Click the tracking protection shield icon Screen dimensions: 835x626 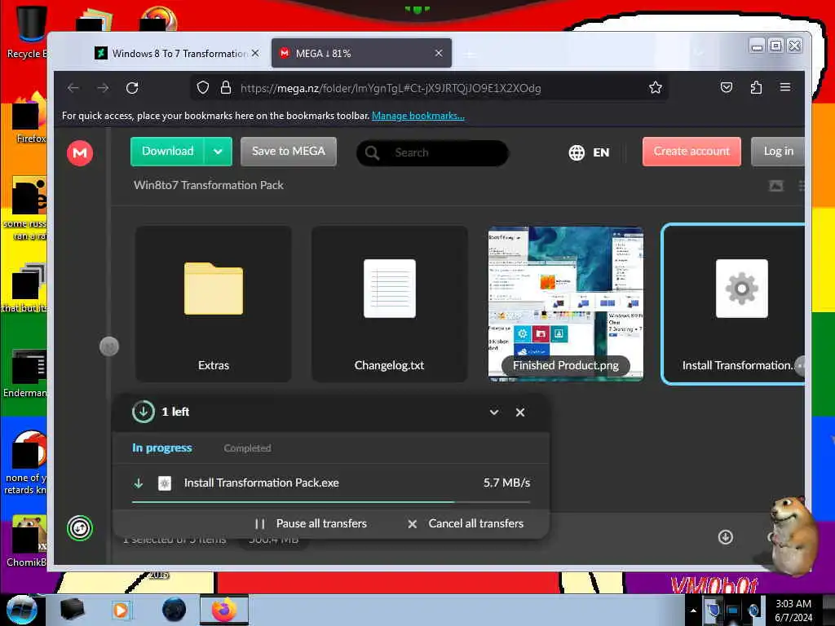(x=203, y=87)
